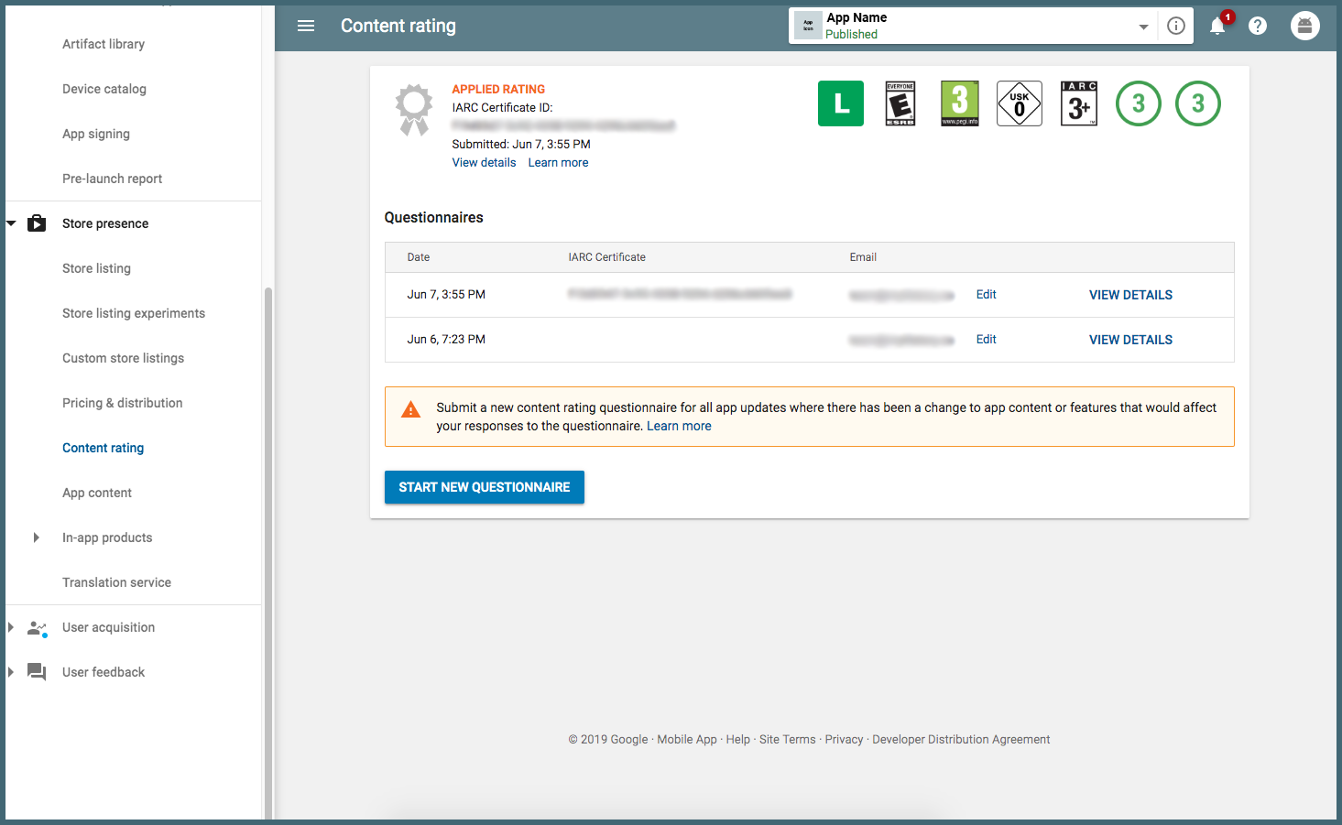The width and height of the screenshot is (1342, 825).
Task: Click the green L rating badge
Action: 841,103
